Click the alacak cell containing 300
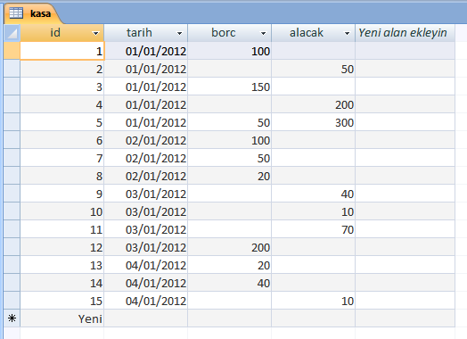 pos(314,122)
